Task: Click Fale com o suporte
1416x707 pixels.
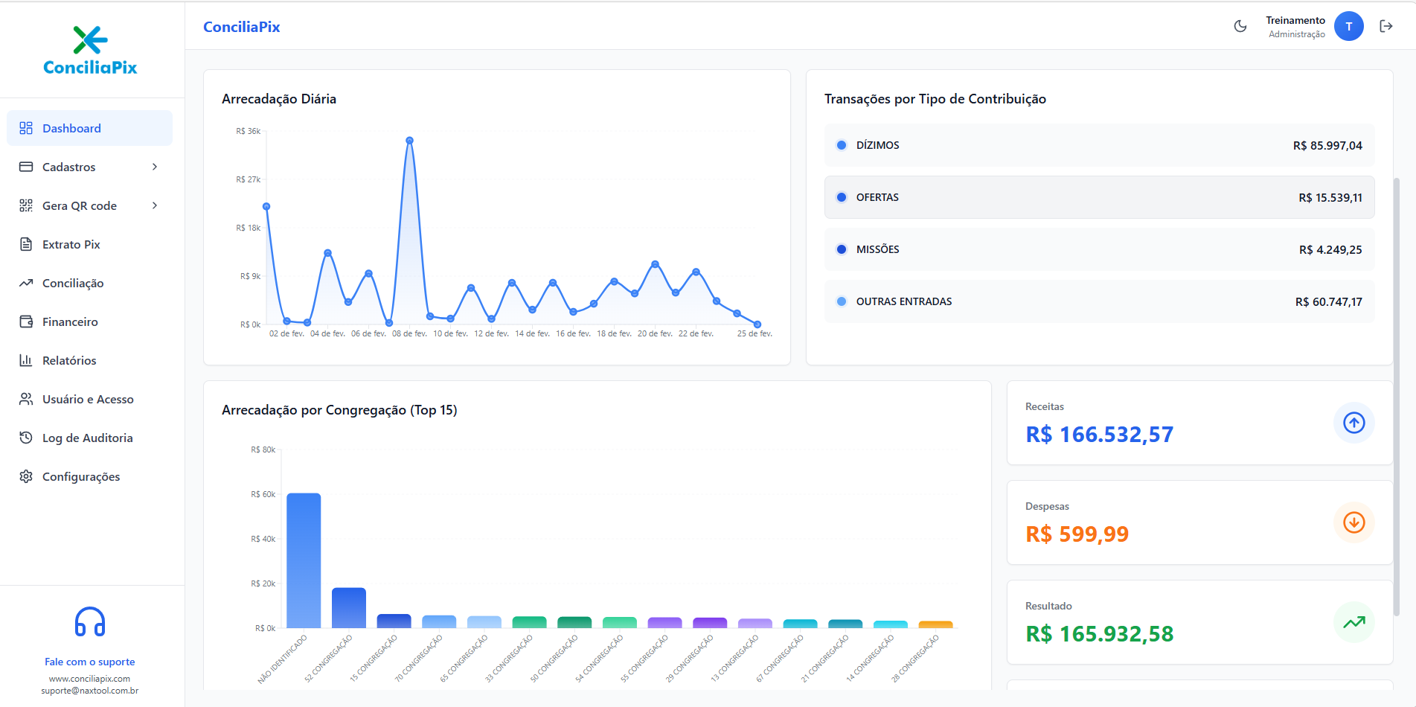Action: tap(89, 662)
